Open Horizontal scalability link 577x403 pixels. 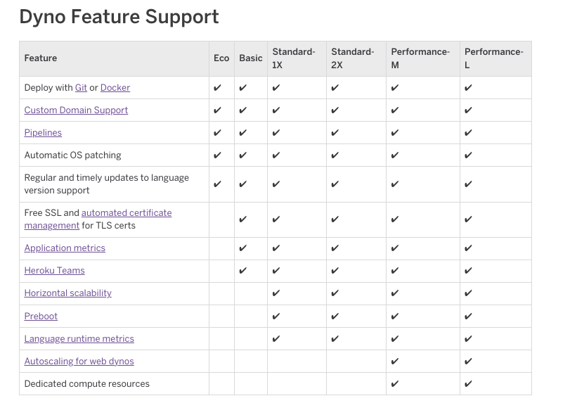tap(67, 293)
